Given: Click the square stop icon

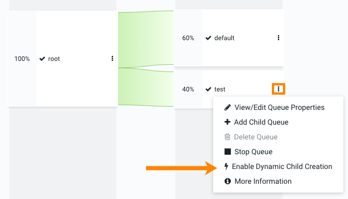Looking at the screenshot, I should [x=227, y=152].
